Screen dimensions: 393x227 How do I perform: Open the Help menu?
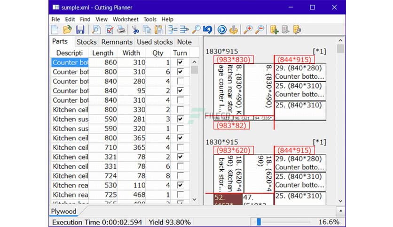(167, 19)
